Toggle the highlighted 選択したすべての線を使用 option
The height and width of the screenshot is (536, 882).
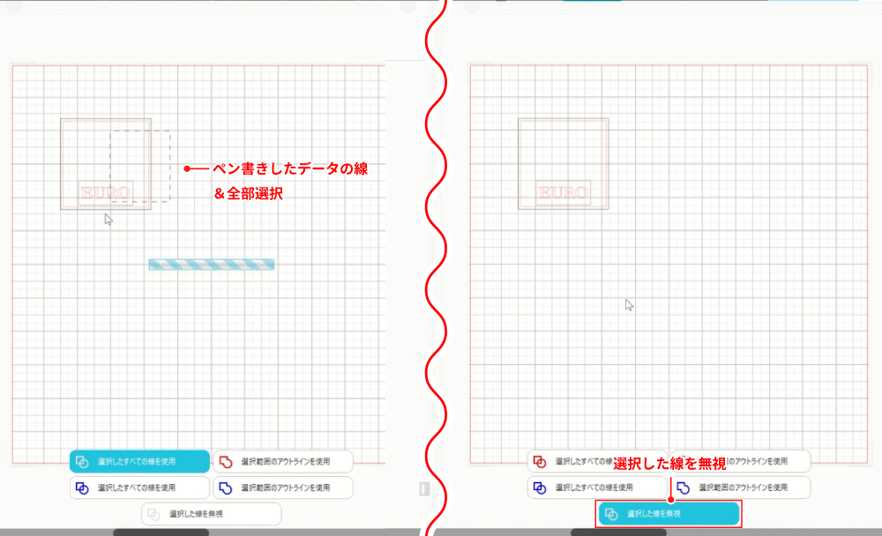[x=141, y=460]
